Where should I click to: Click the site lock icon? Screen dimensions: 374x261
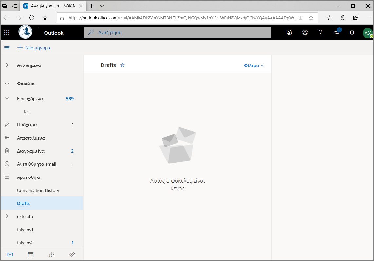62,18
